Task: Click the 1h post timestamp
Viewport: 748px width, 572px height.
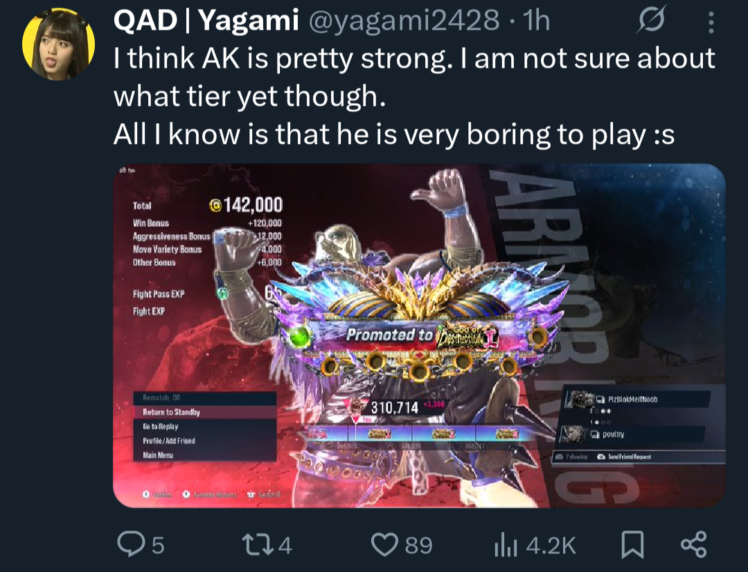Action: tap(536, 21)
